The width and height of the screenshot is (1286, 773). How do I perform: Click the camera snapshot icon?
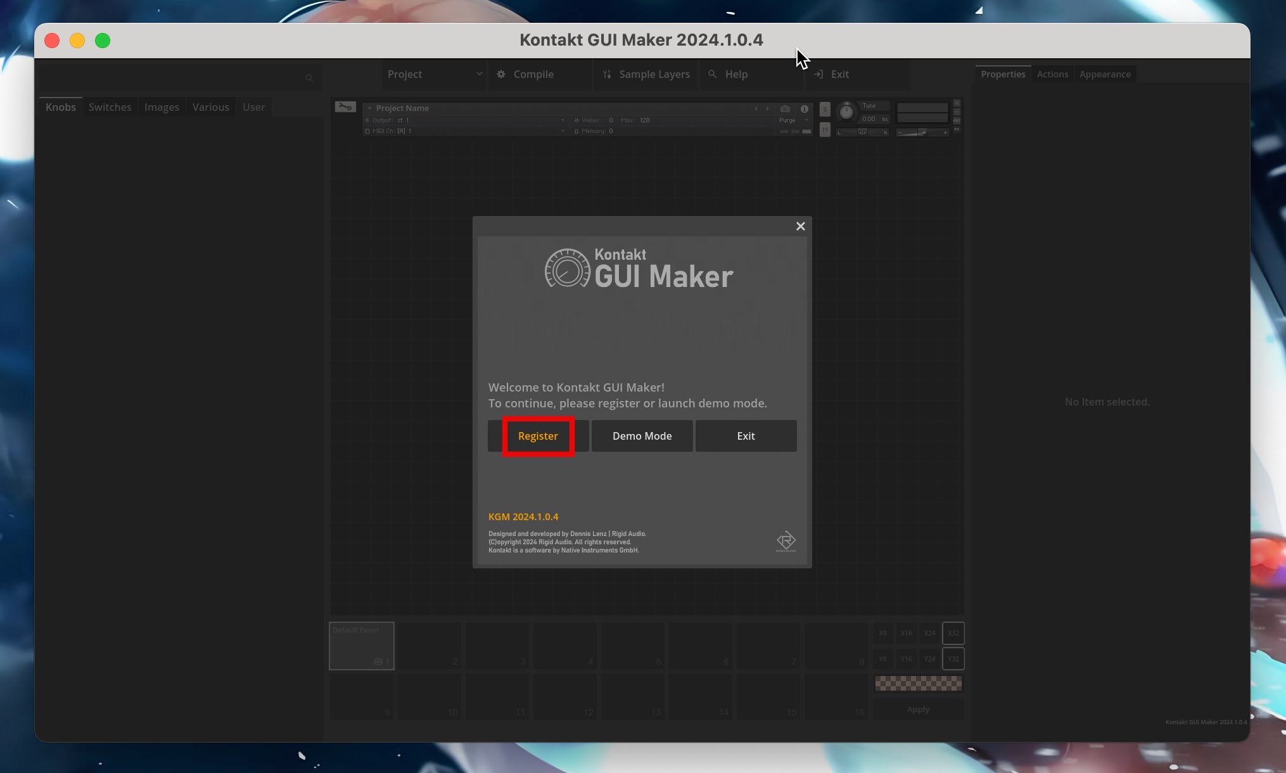[786, 109]
